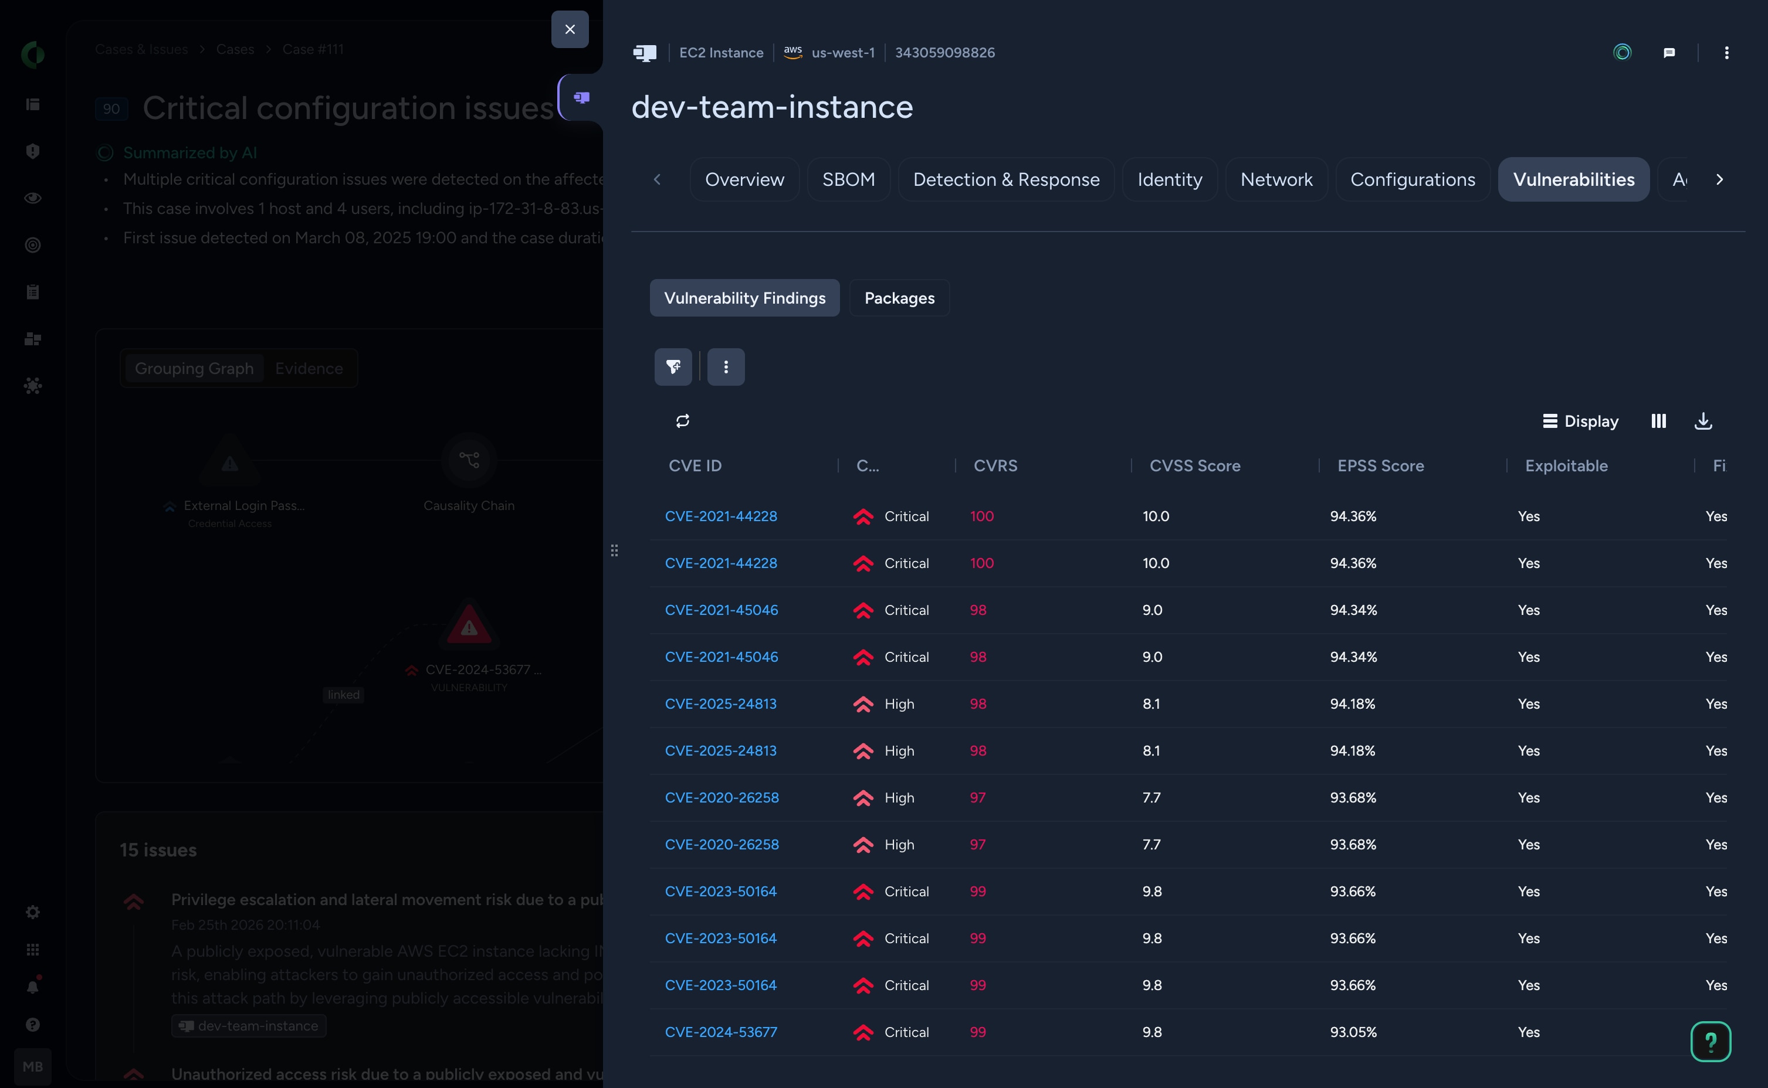Open the Display options menu
Screen dimensions: 1768x1088
[1580, 421]
